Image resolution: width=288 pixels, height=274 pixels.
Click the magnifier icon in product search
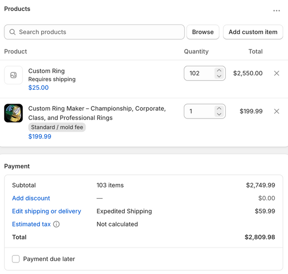(x=12, y=32)
